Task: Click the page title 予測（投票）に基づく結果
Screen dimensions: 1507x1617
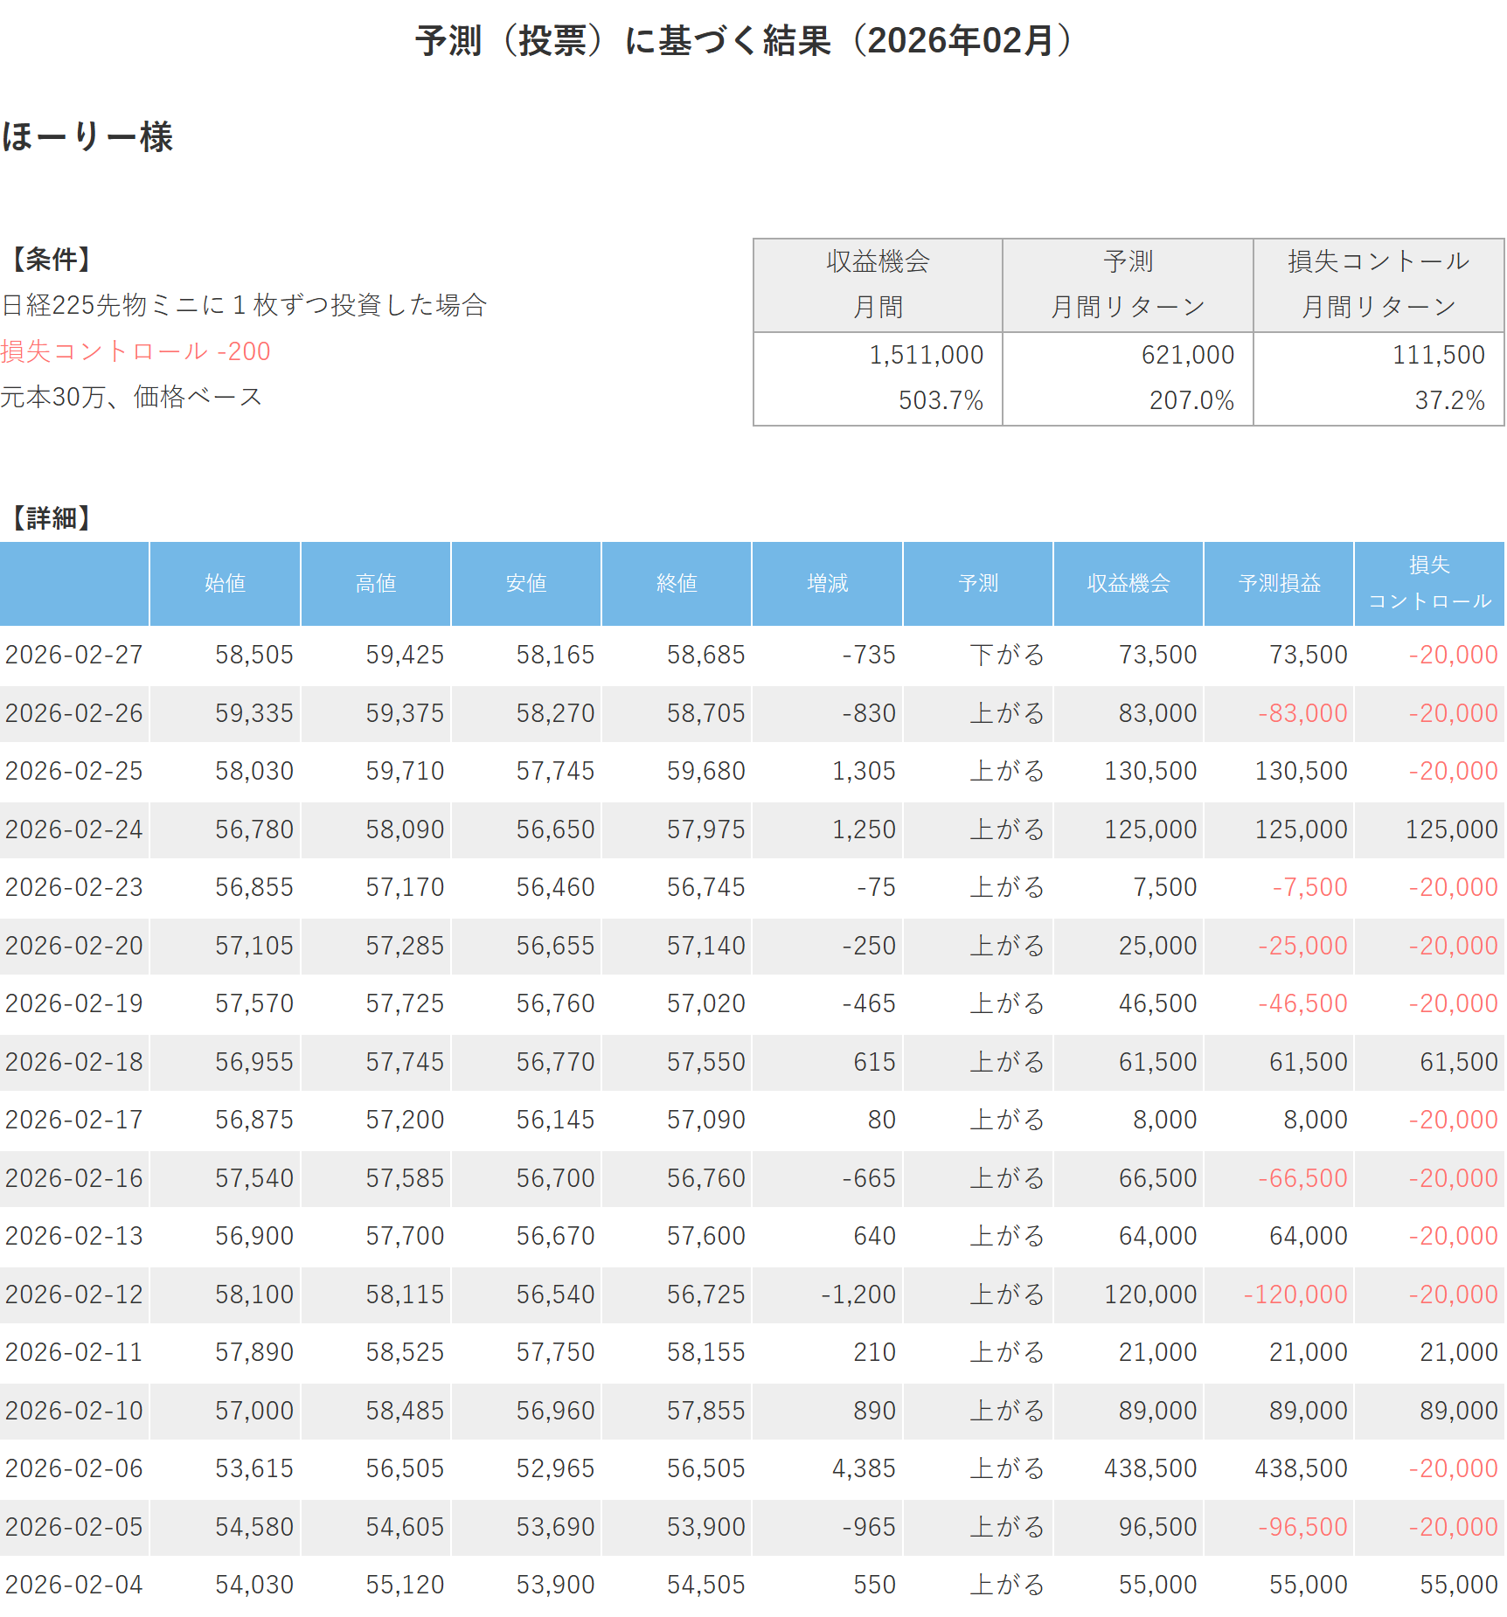Action: click(744, 41)
